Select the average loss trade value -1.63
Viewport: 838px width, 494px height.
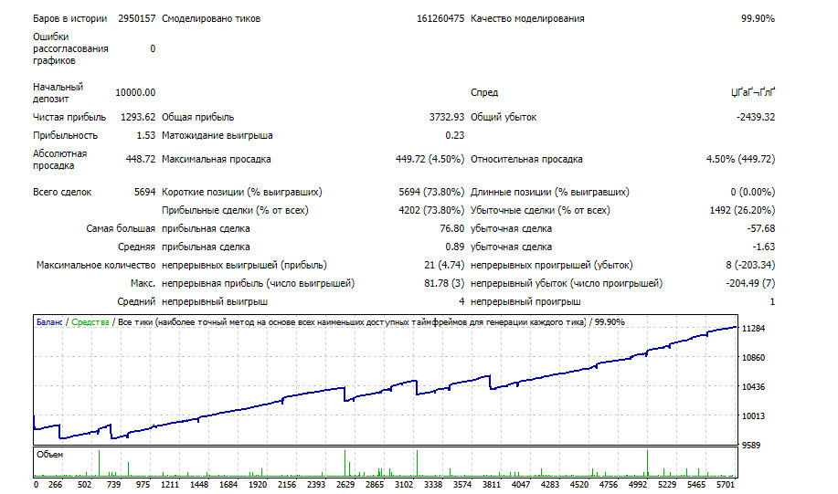tap(764, 247)
